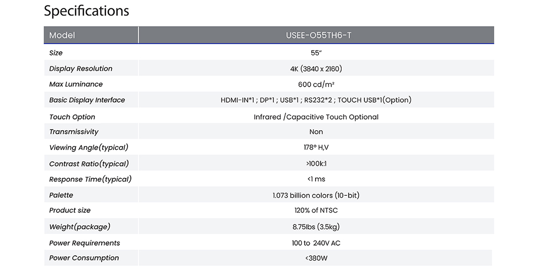538x275 pixels.
Task: Select the Basic Display Interface label
Action: (x=87, y=100)
